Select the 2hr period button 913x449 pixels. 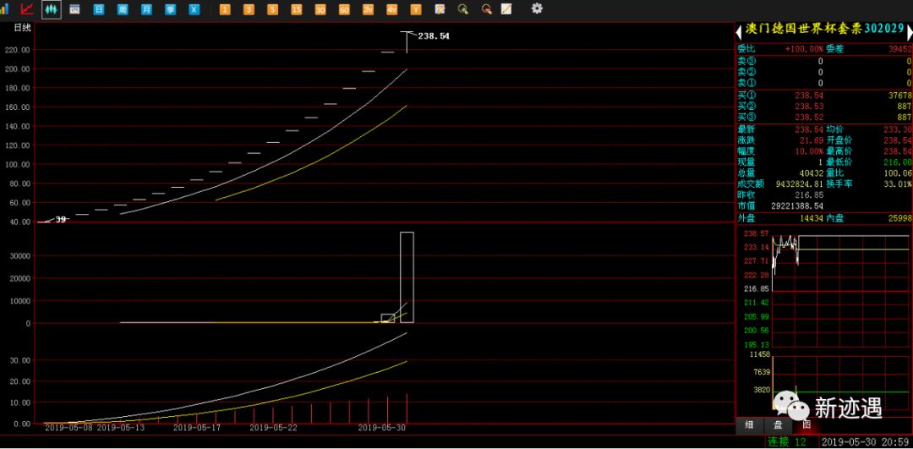pyautogui.click(x=368, y=9)
